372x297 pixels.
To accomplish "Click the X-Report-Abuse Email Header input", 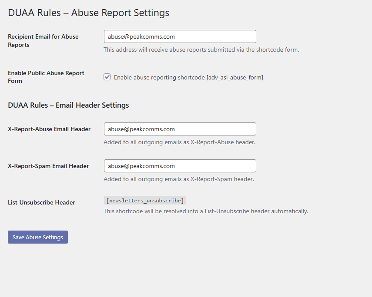I will [180, 129].
